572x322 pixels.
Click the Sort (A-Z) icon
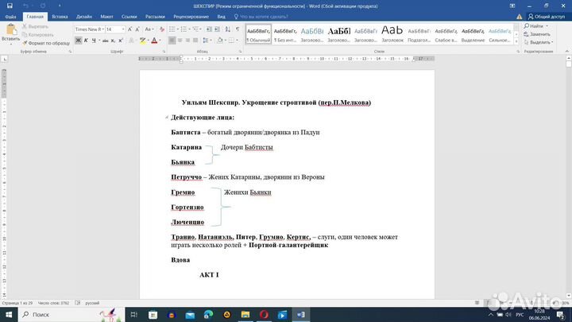coord(228,29)
